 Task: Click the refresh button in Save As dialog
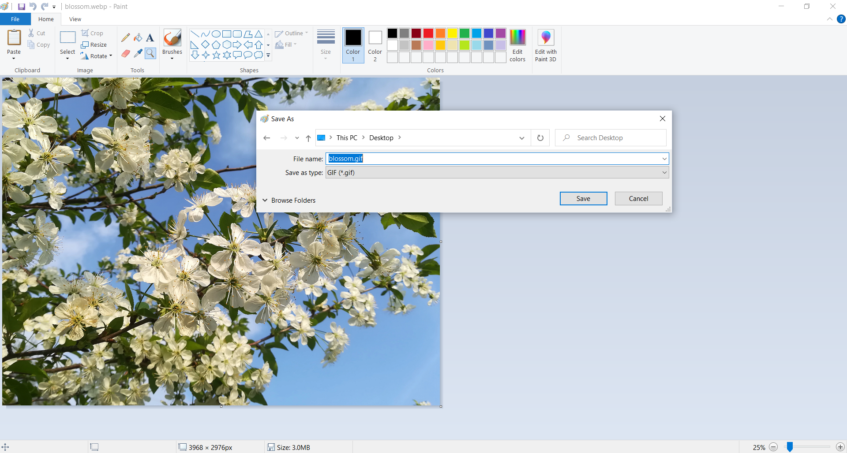(540, 138)
